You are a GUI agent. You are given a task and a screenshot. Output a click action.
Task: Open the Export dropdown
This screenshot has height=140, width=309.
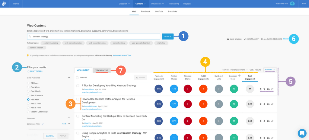(269, 70)
